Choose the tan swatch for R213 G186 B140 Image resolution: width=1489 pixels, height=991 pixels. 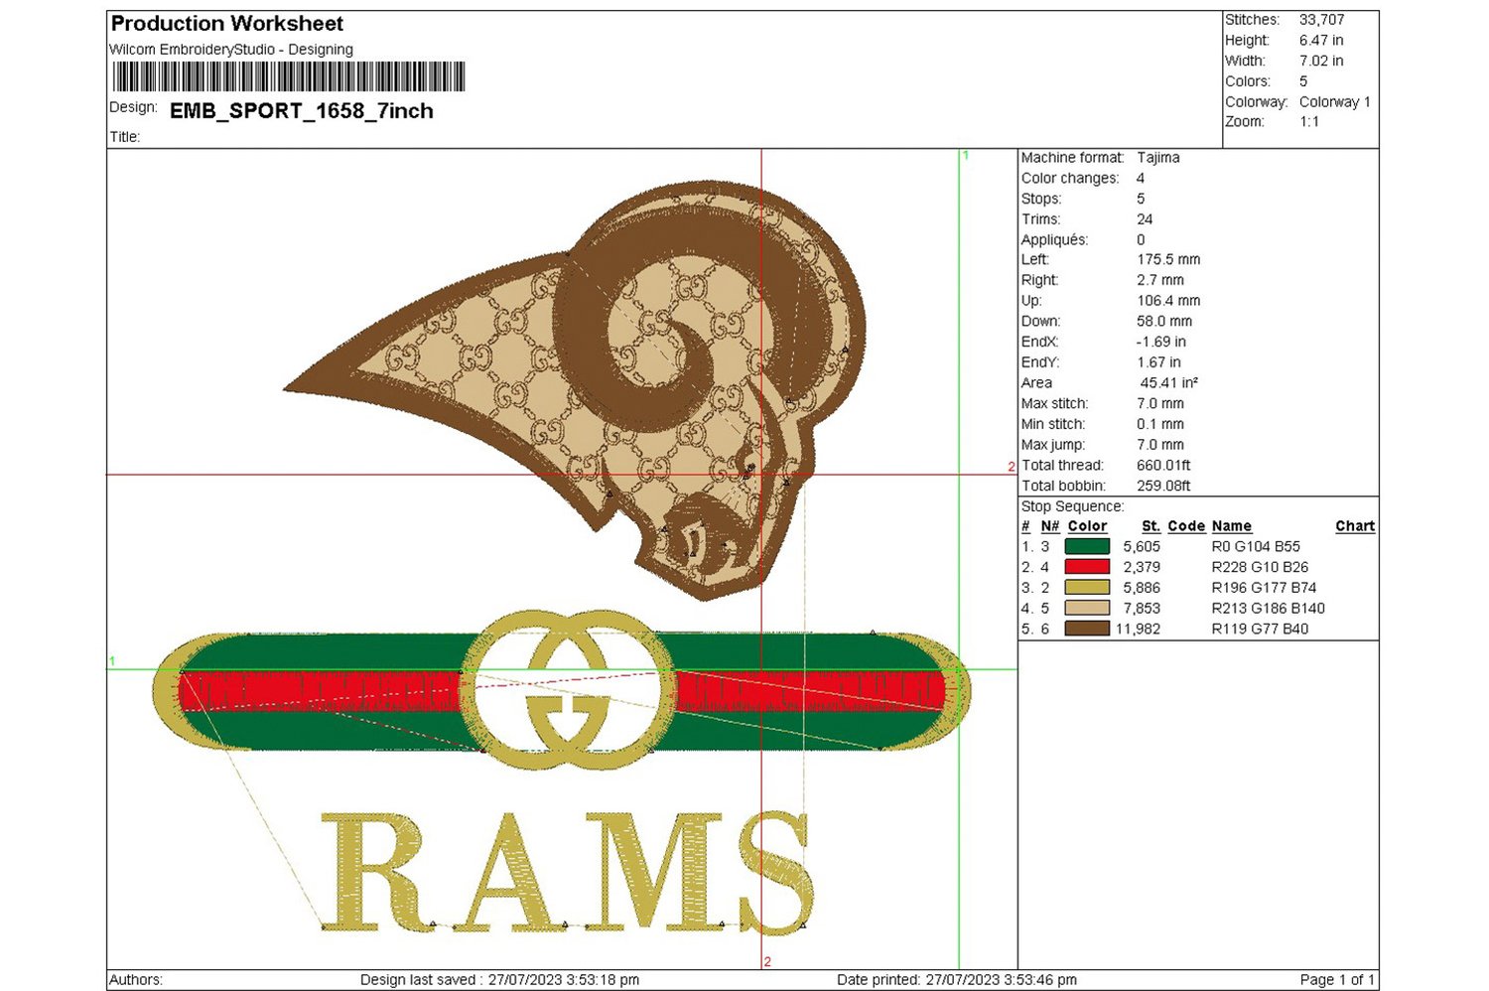1087,608
